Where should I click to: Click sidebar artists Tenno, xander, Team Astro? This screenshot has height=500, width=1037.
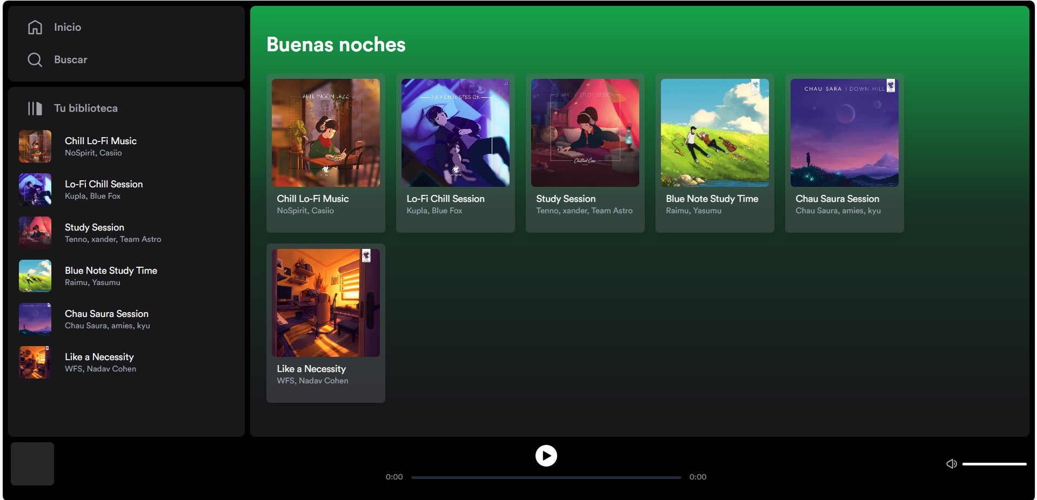(113, 239)
